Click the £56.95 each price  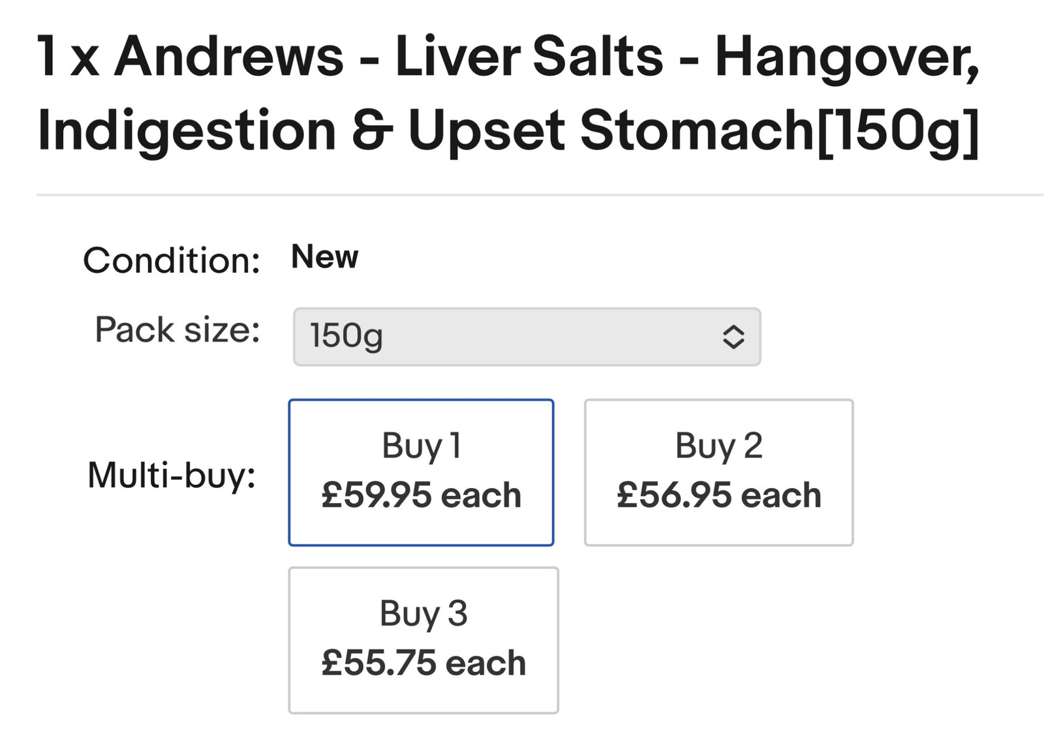718,496
